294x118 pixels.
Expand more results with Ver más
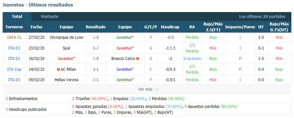coord(149,89)
